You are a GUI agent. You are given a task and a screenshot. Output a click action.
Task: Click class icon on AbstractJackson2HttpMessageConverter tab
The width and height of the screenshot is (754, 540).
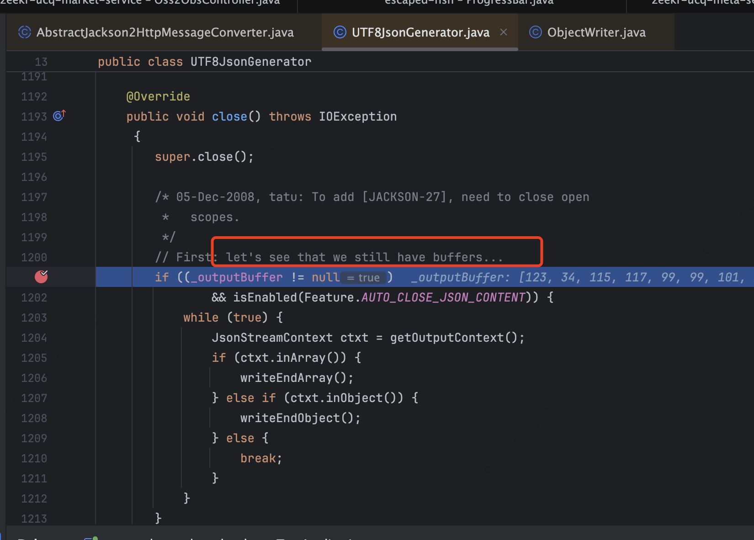(25, 32)
